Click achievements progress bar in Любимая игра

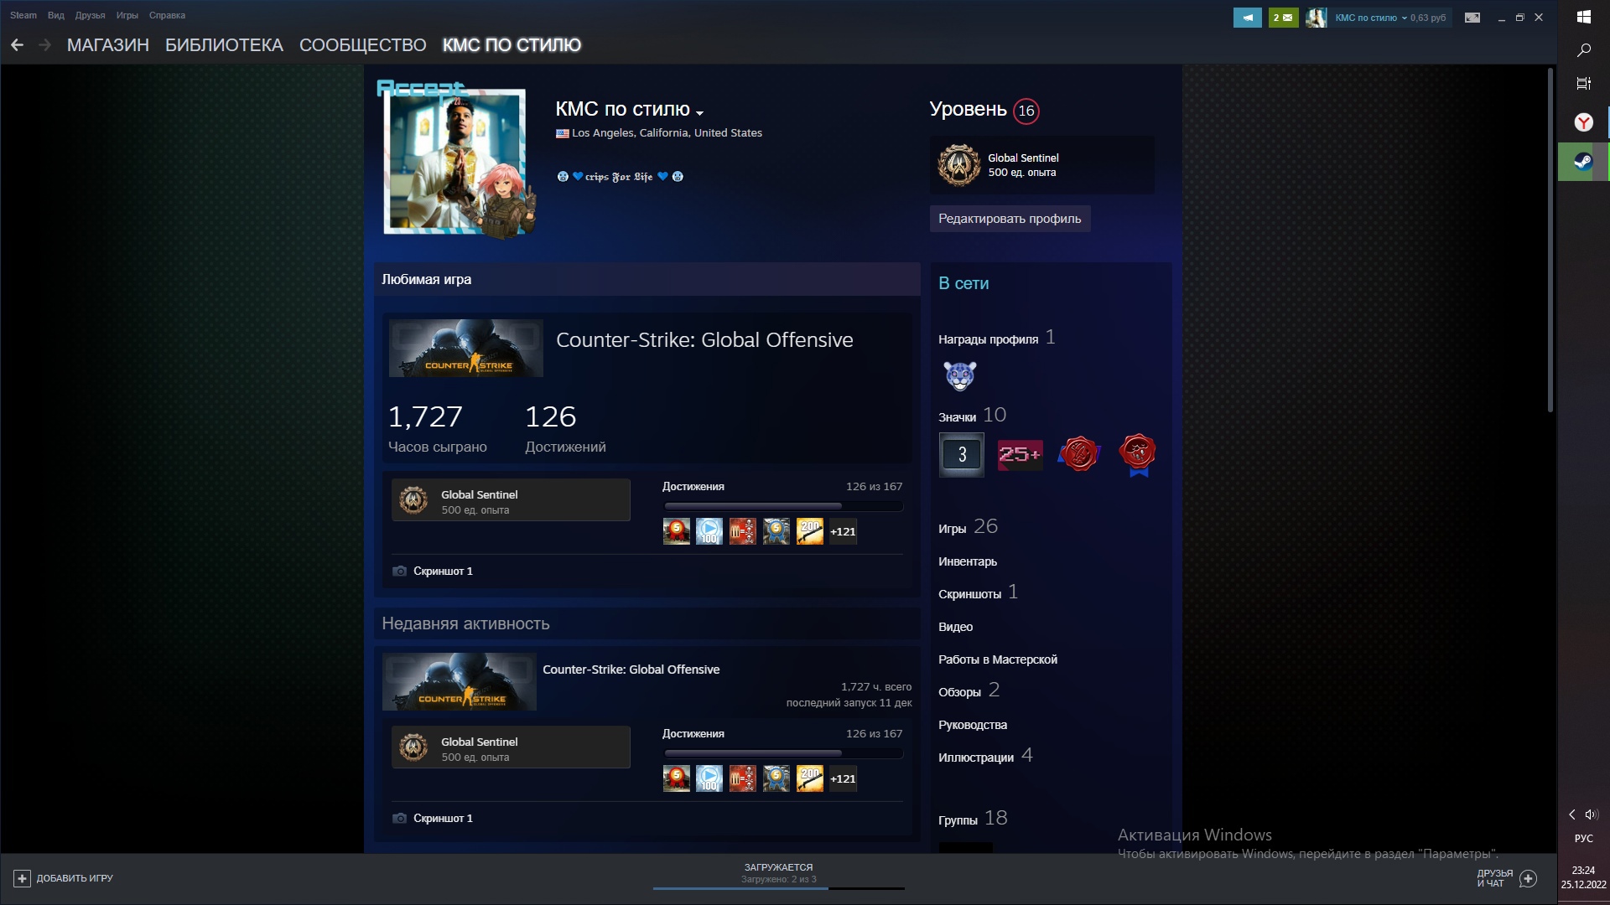coord(783,506)
